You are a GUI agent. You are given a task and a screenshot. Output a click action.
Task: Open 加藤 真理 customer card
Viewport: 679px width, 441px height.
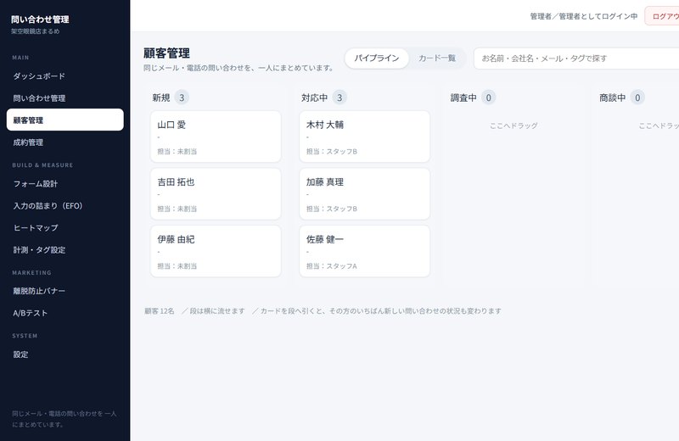click(x=365, y=194)
